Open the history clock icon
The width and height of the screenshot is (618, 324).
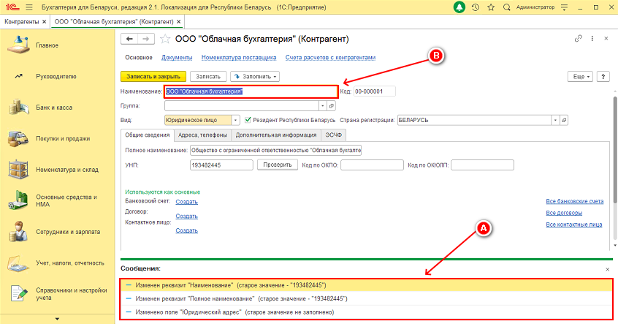476,7
